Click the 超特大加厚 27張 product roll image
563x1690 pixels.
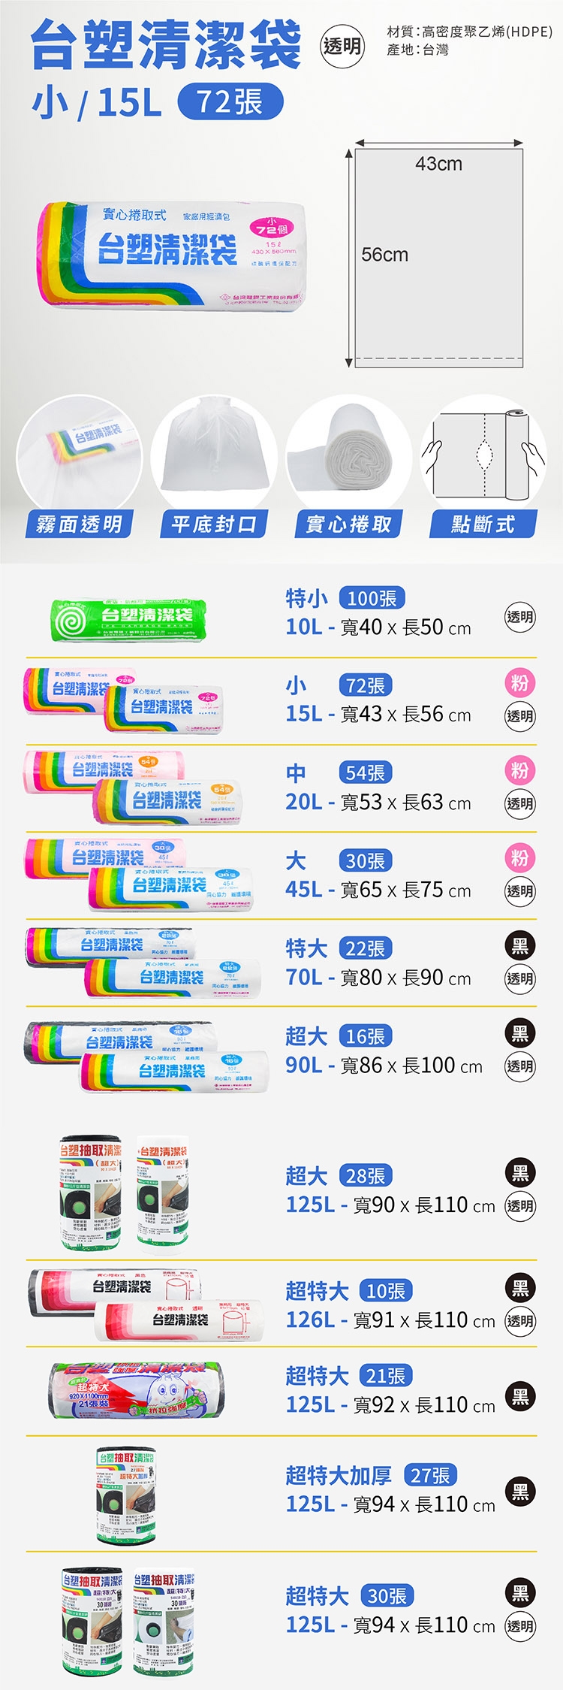click(125, 1495)
